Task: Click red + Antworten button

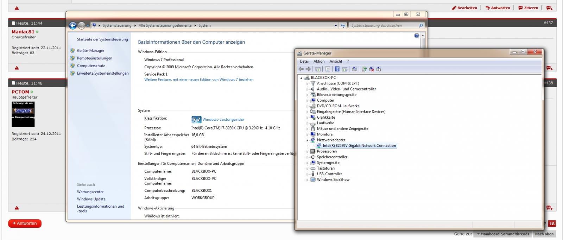Action: (x=25, y=223)
